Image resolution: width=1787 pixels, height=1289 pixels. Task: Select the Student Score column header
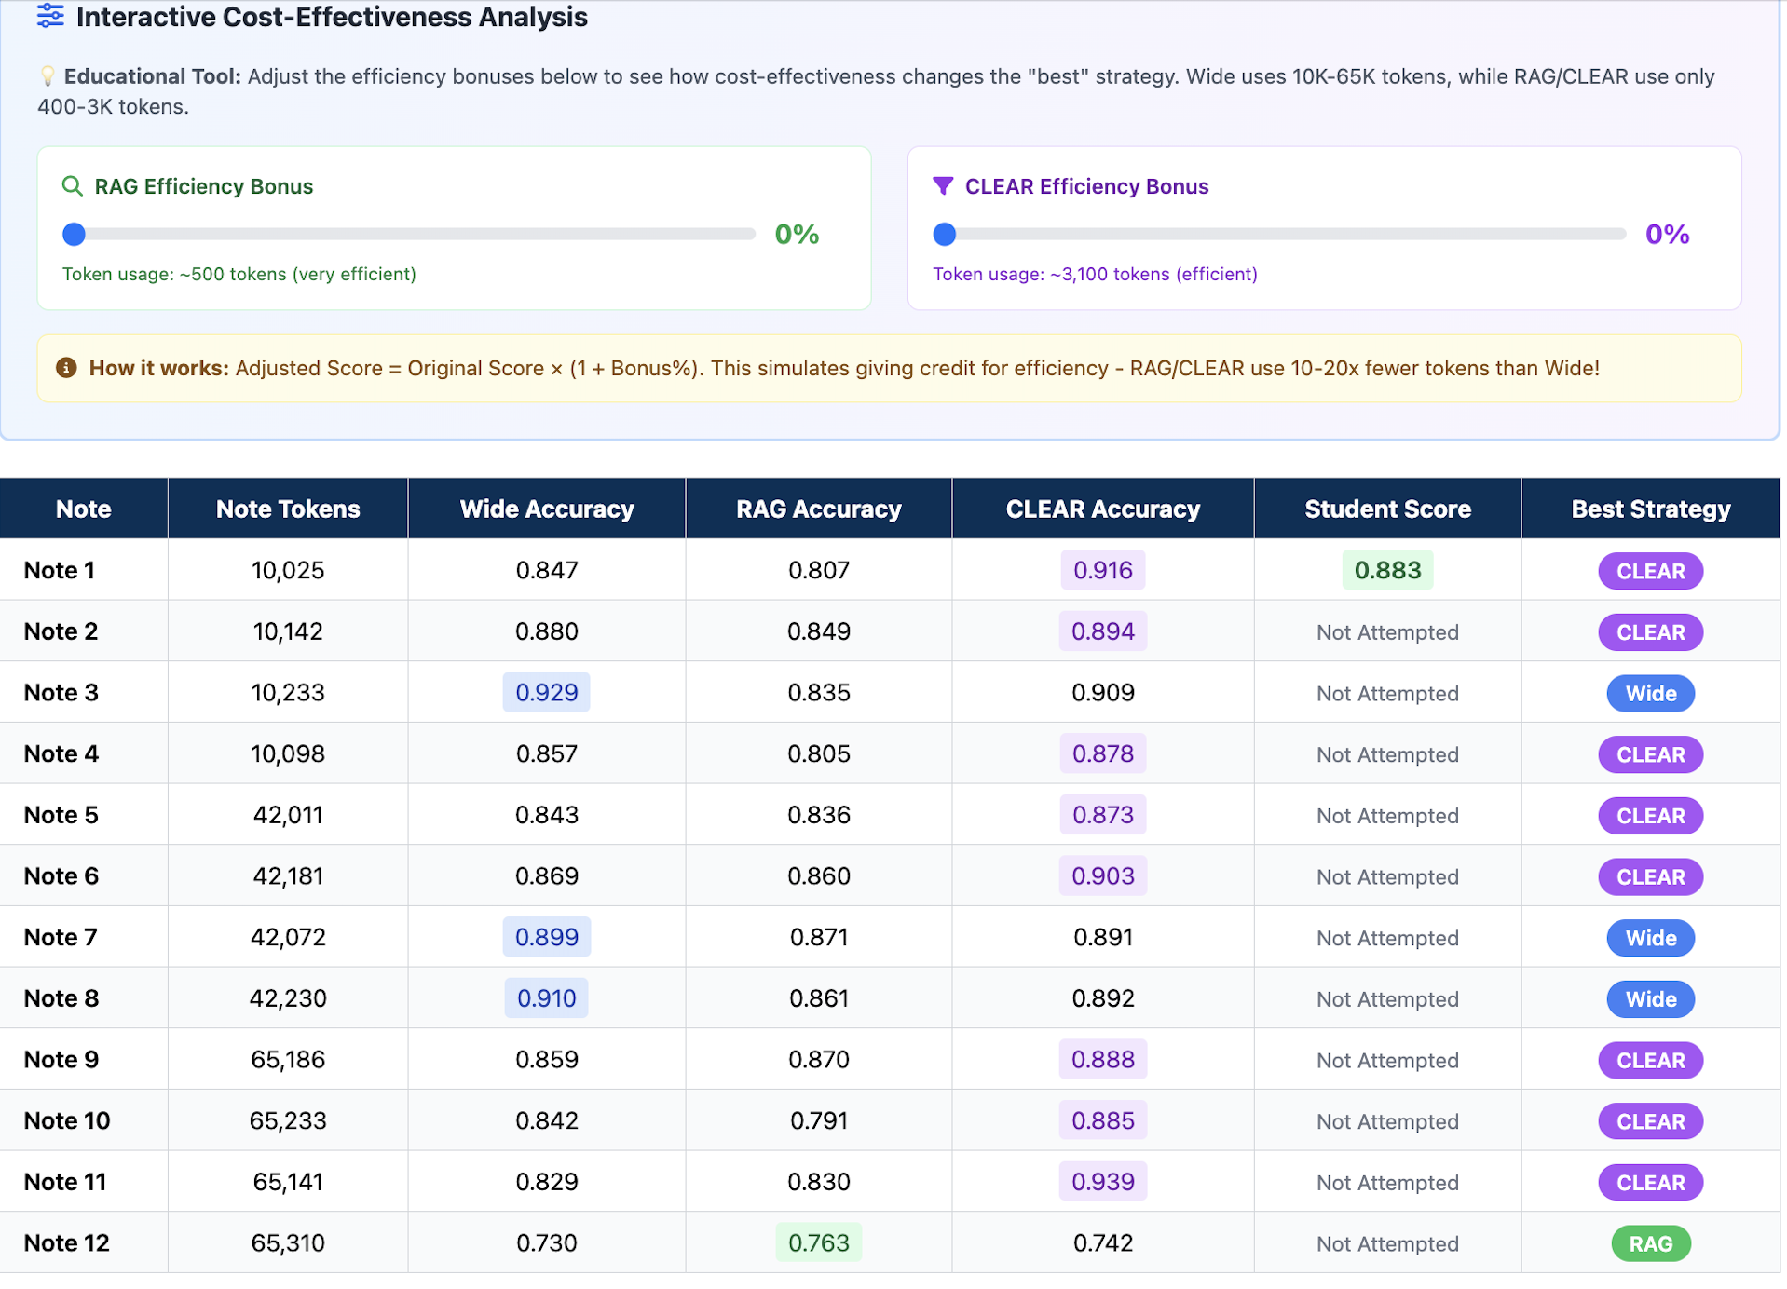(x=1387, y=509)
